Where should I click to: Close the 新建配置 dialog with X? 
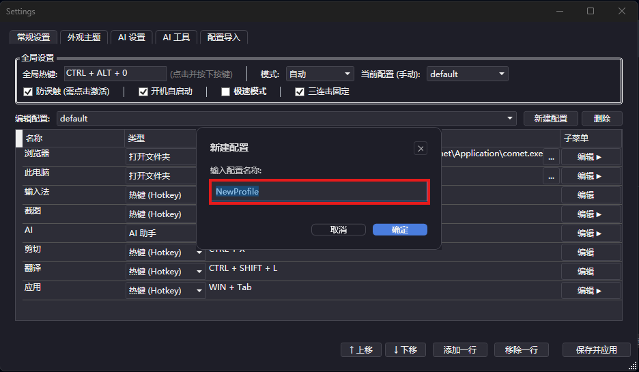point(421,148)
